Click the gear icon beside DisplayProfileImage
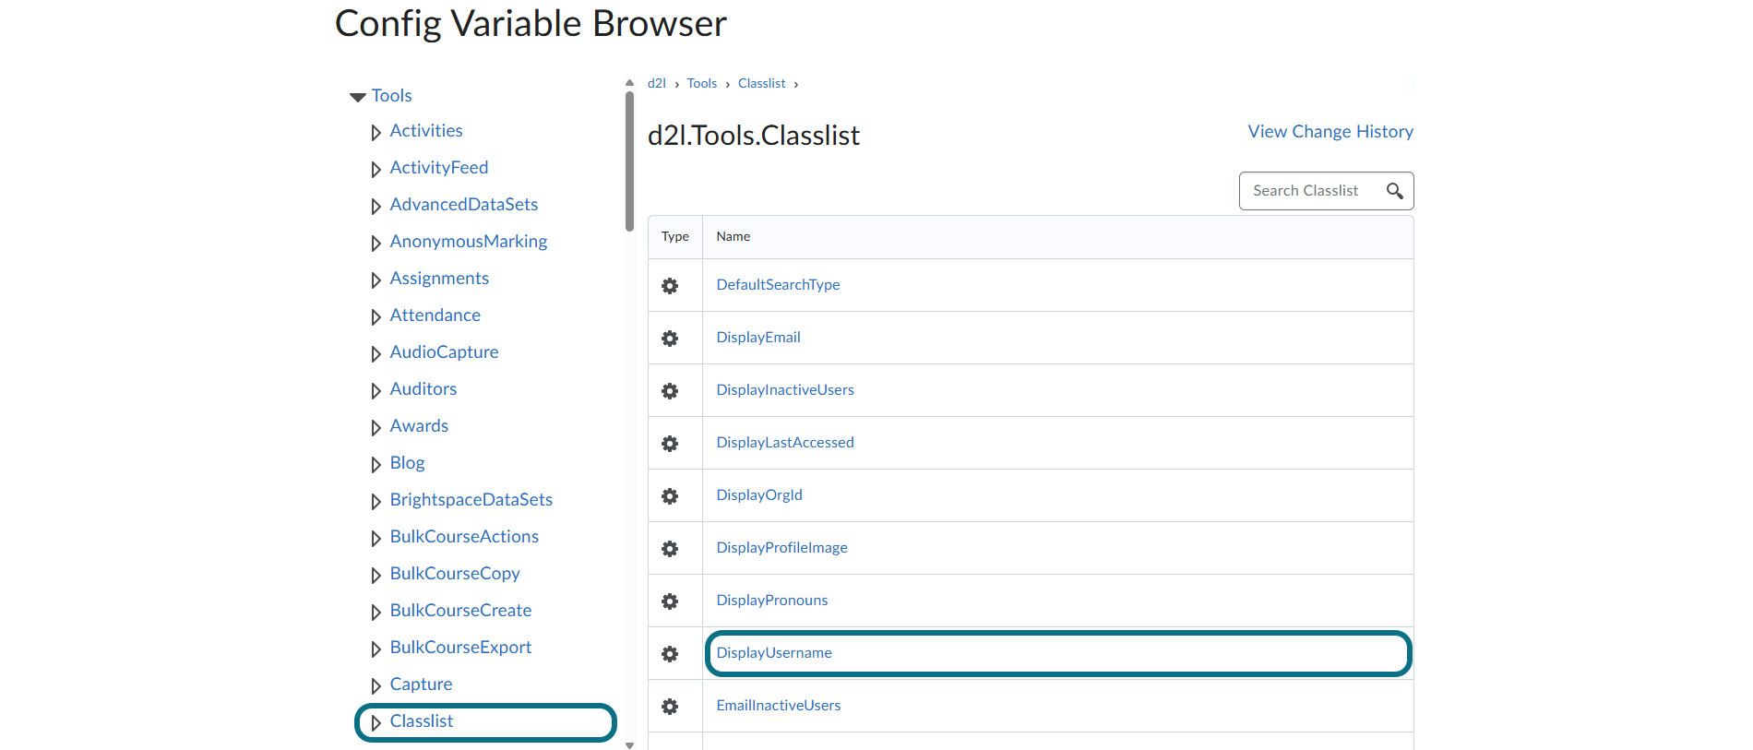The width and height of the screenshot is (1753, 750). (x=670, y=549)
